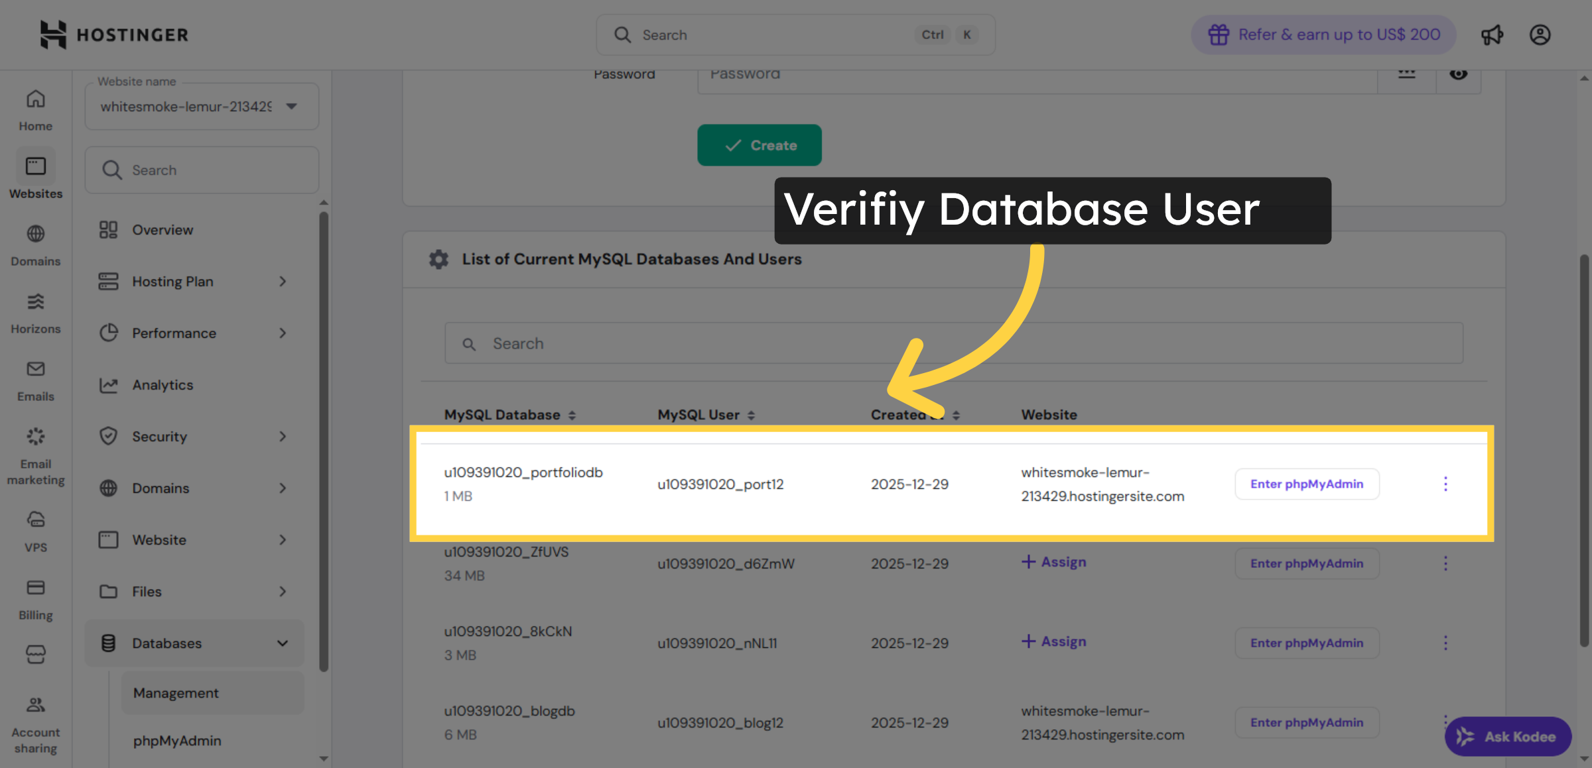Image resolution: width=1592 pixels, height=768 pixels.
Task: Toggle sorting on MySQL User column
Action: (751, 415)
